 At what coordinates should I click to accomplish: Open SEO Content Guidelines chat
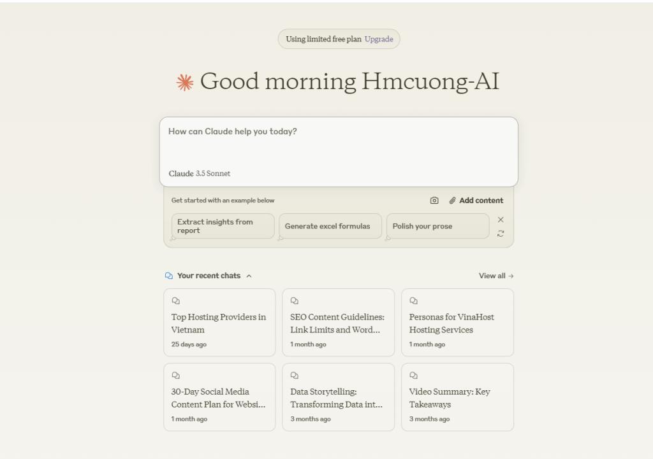click(x=338, y=323)
